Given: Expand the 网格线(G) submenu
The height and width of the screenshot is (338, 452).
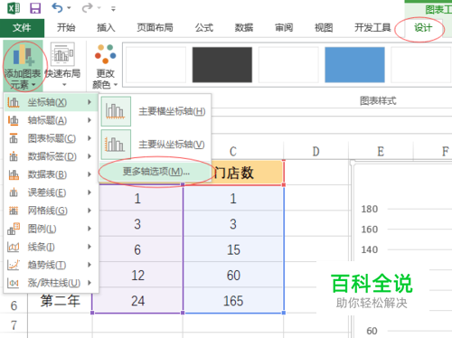Looking at the screenshot, I should tap(51, 211).
